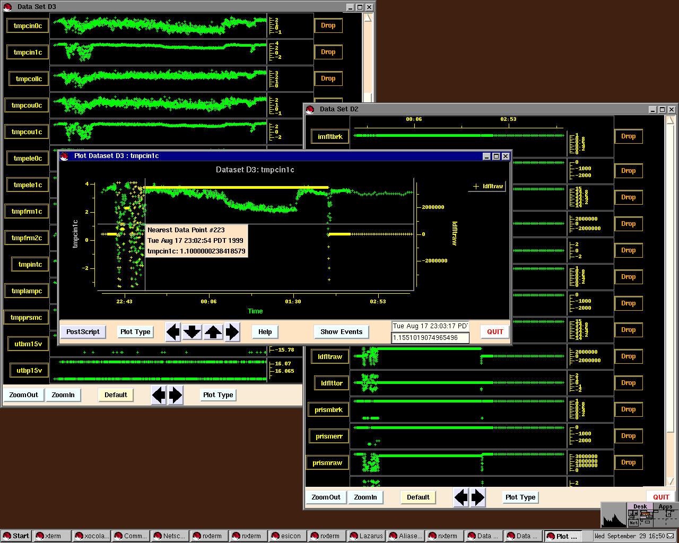Click QUIT in the Plot window

(x=495, y=332)
